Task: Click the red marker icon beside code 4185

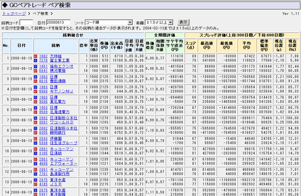Action: [x=36, y=184]
